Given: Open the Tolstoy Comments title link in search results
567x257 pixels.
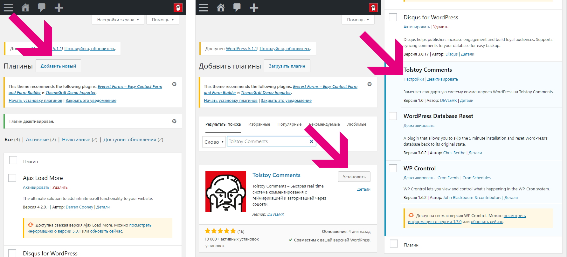Looking at the screenshot, I should click(276, 175).
